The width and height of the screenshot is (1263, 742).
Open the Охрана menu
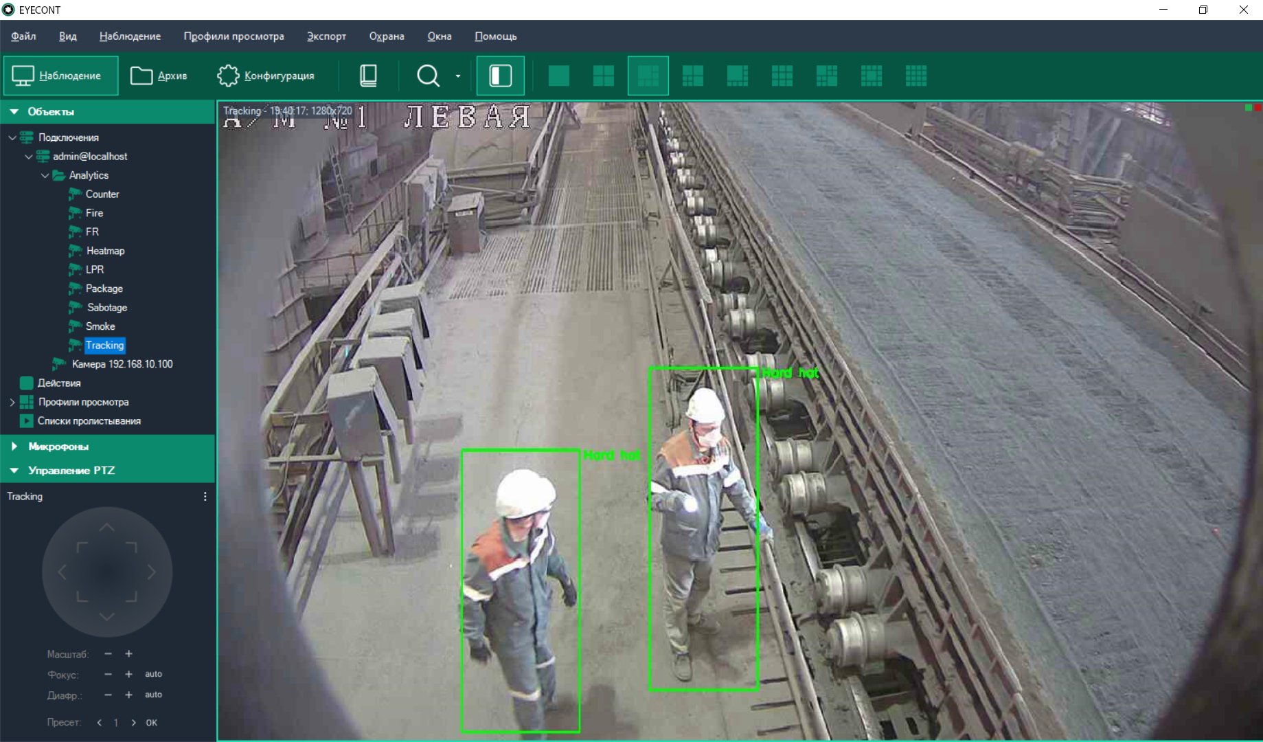click(x=387, y=36)
